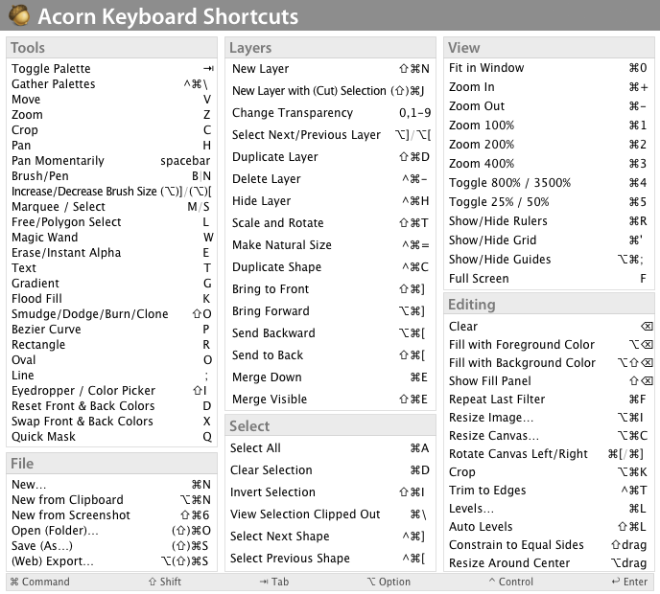Viewport: 660px width, 594px height.
Task: Click 'View Selection Clipped Out' entry
Action: [330, 514]
